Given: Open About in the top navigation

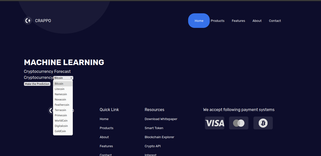Looking at the screenshot, I should tap(257, 21).
